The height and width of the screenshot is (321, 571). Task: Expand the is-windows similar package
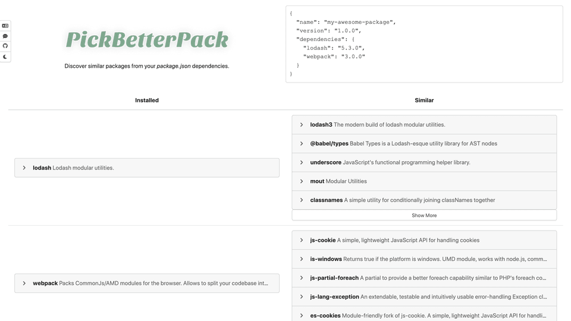pyautogui.click(x=424, y=259)
